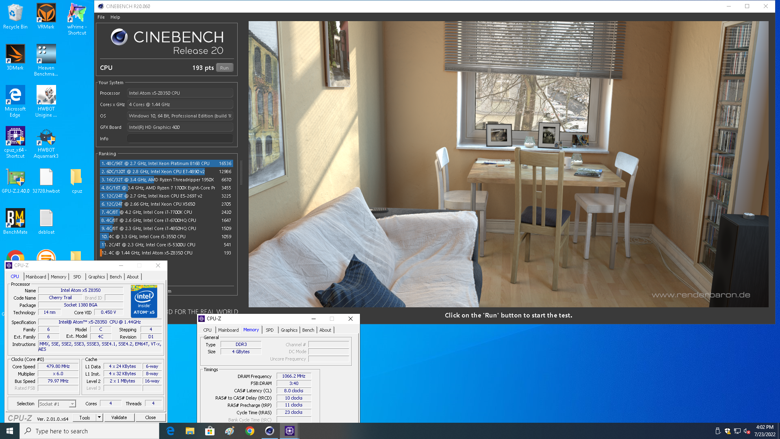The width and height of the screenshot is (780, 439).
Task: Switch to Memory tab in left CPU-Z
Action: click(x=58, y=277)
